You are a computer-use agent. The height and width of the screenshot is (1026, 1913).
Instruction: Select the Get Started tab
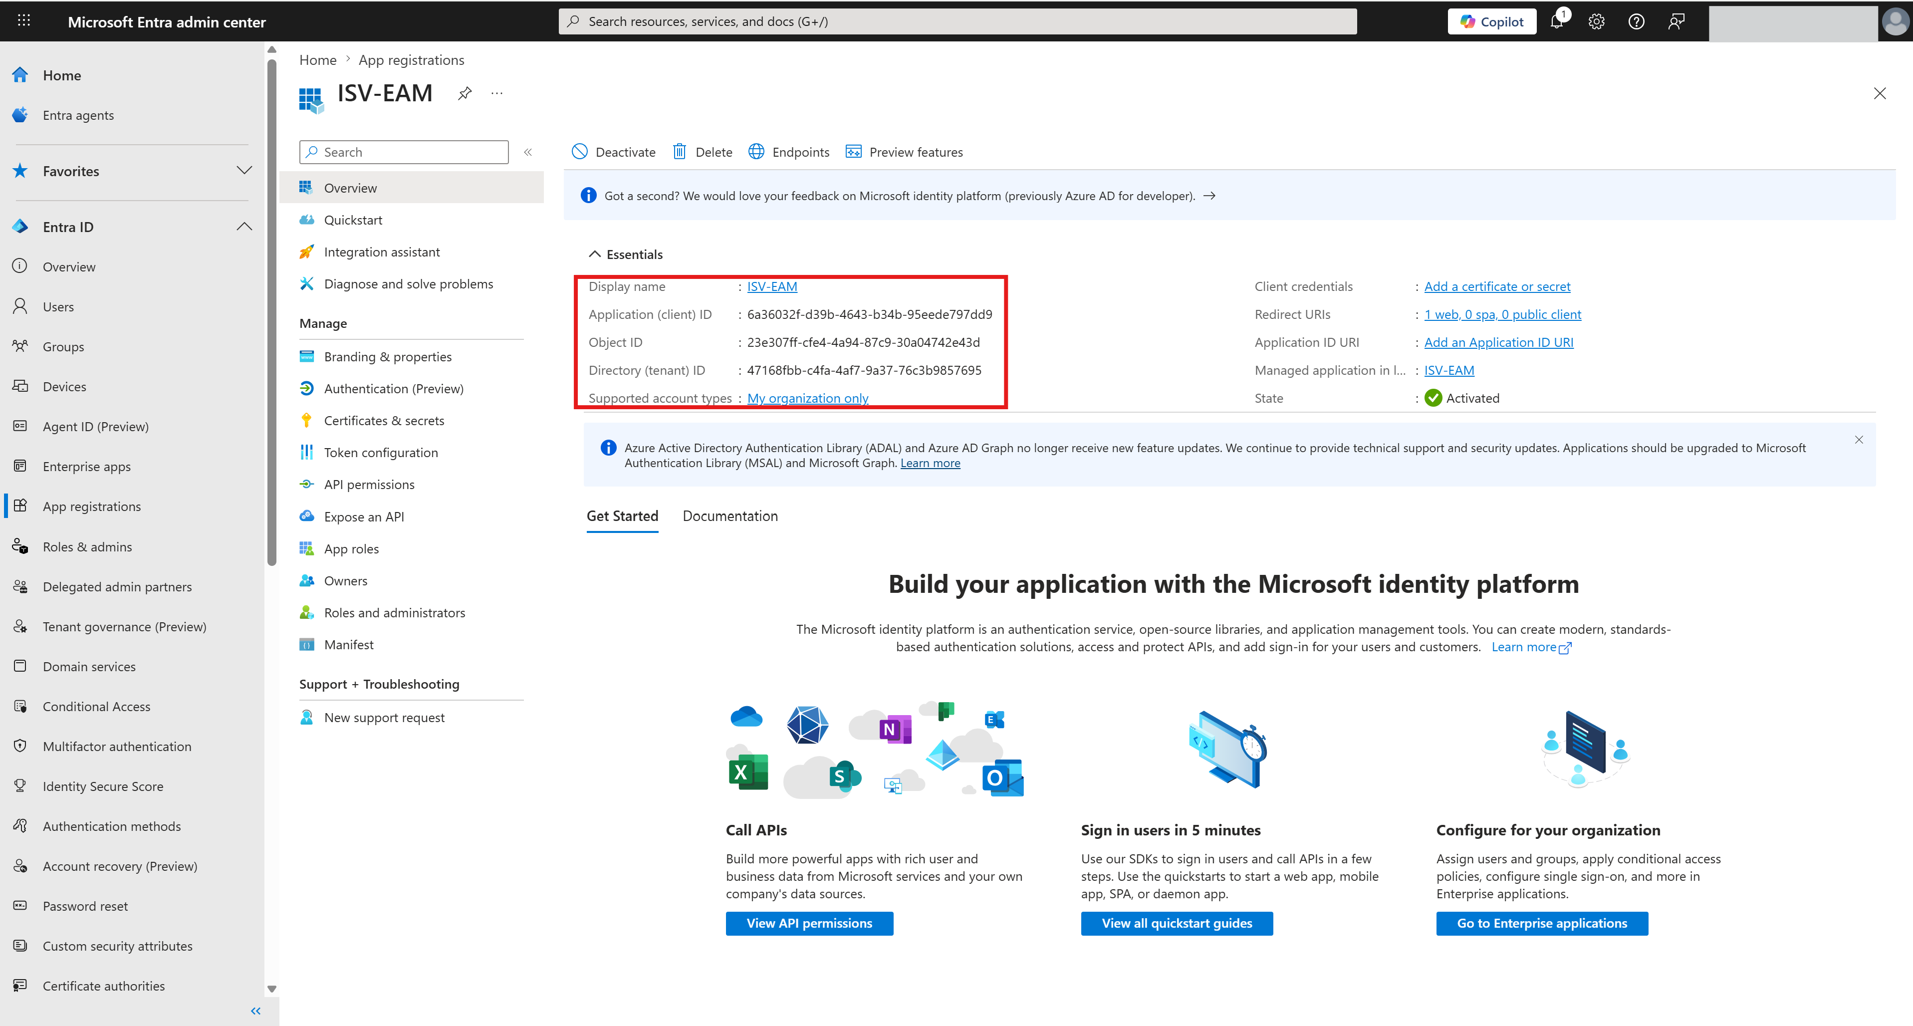pyautogui.click(x=622, y=516)
